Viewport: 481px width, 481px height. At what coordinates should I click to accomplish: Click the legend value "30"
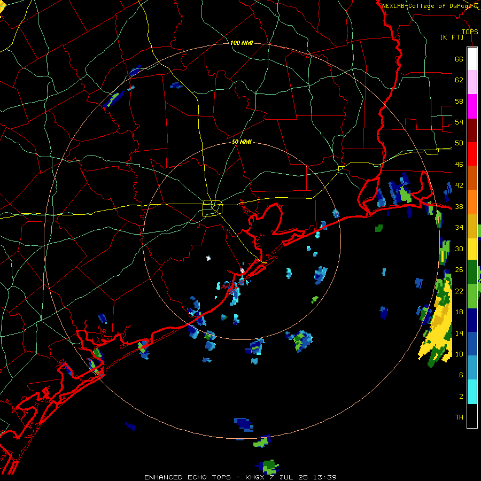click(x=459, y=249)
